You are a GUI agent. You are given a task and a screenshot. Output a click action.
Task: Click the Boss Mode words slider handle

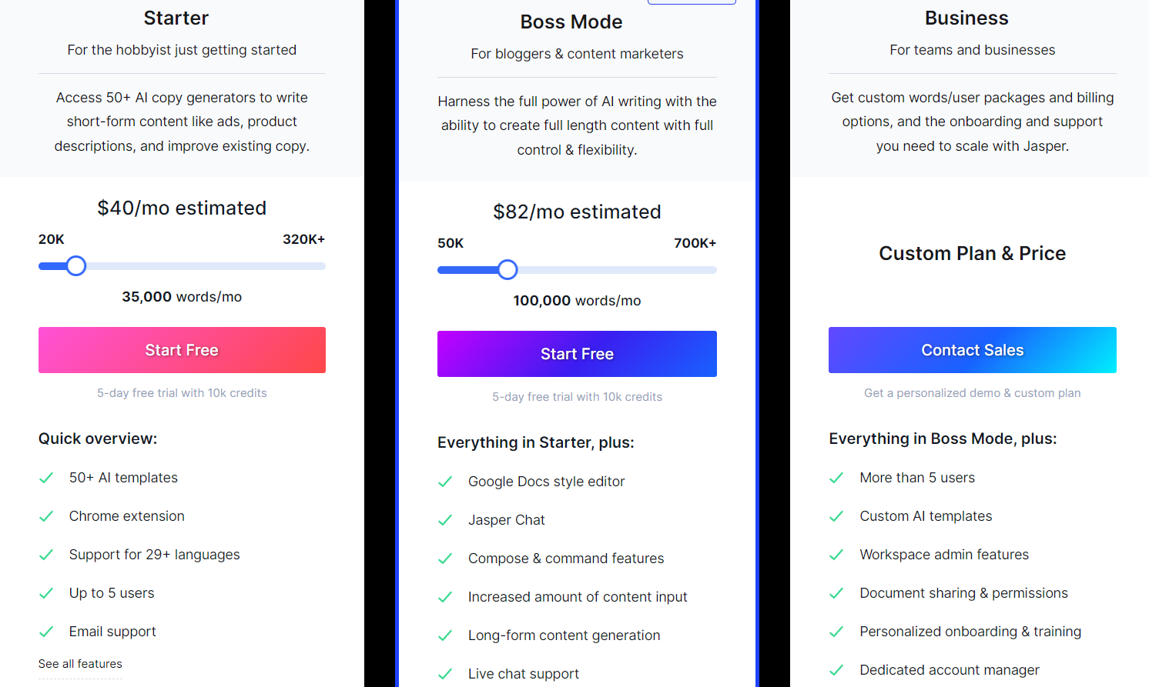coord(508,270)
